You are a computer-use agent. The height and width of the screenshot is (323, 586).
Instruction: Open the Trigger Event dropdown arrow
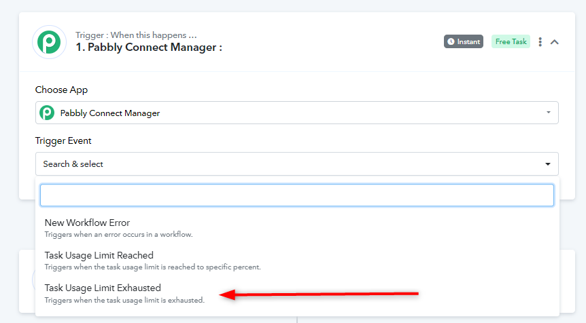[x=548, y=164]
